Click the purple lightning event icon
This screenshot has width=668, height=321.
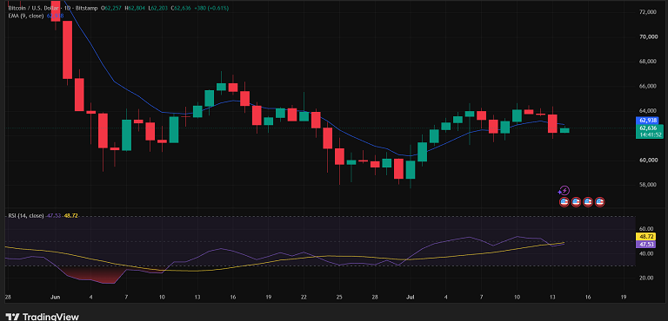pos(564,191)
